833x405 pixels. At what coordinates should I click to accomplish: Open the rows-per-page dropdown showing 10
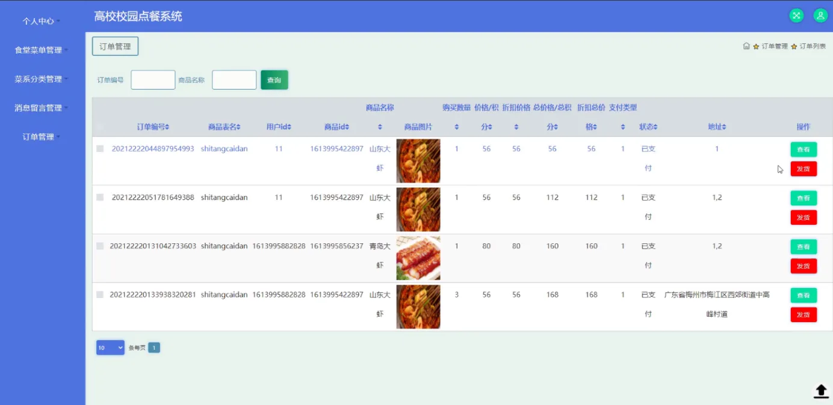(110, 347)
